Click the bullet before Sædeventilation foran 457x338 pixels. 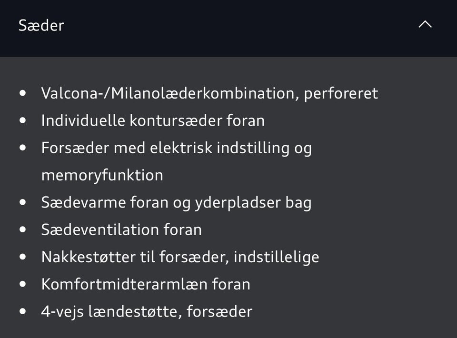click(23, 230)
